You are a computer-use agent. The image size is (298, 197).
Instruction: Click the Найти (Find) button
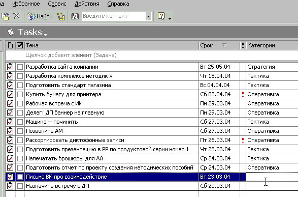(40, 16)
